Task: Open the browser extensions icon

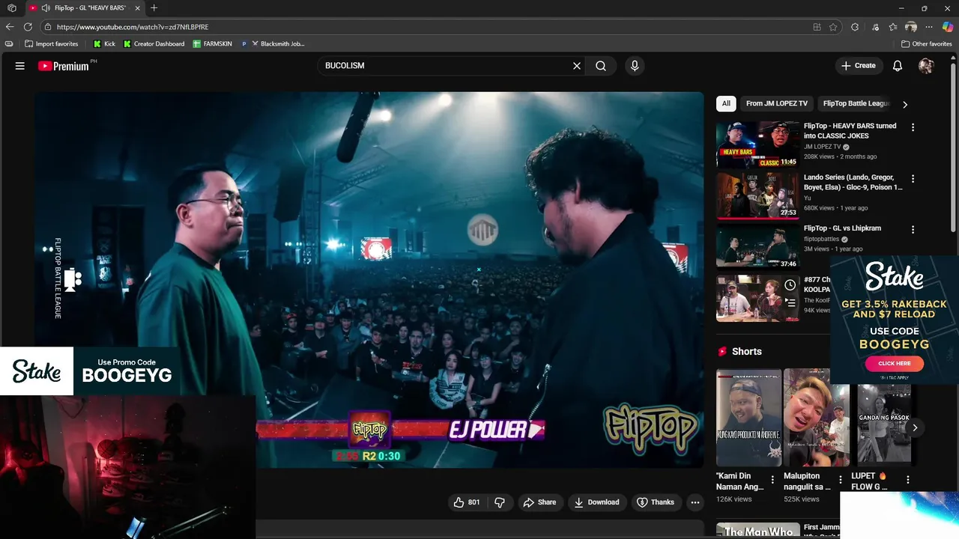Action: pyautogui.click(x=855, y=27)
